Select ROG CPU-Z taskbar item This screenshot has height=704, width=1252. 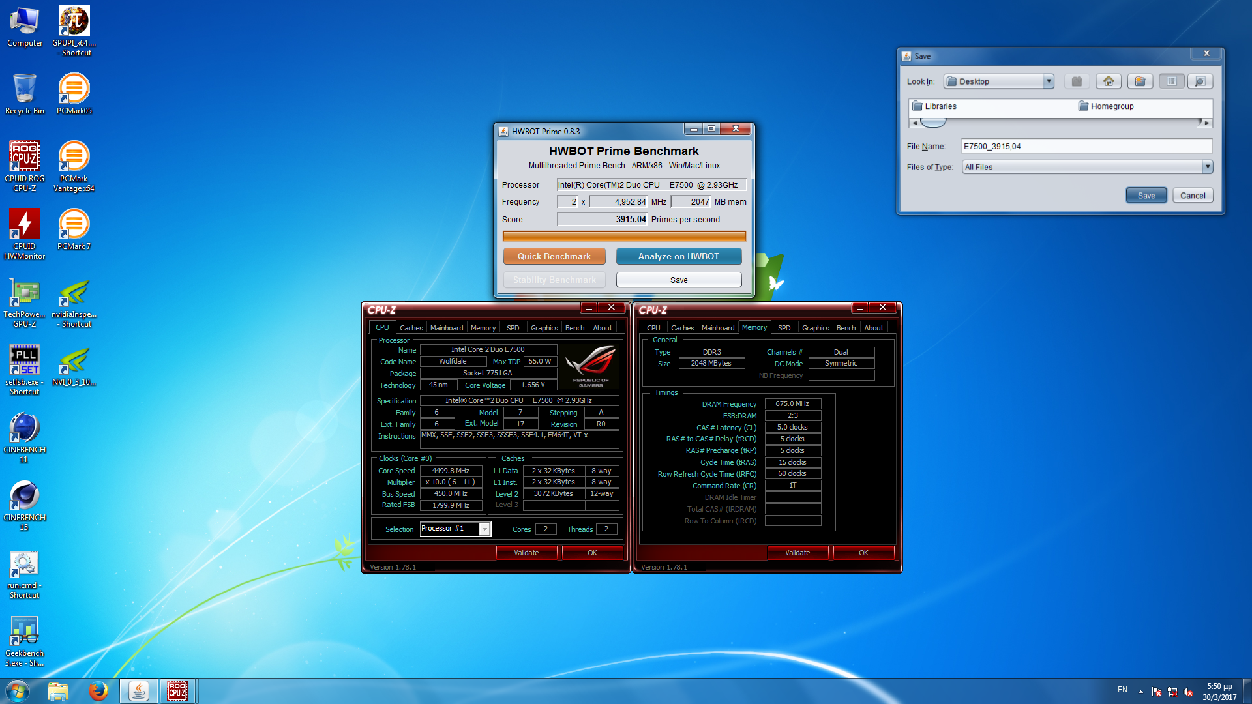click(x=177, y=691)
